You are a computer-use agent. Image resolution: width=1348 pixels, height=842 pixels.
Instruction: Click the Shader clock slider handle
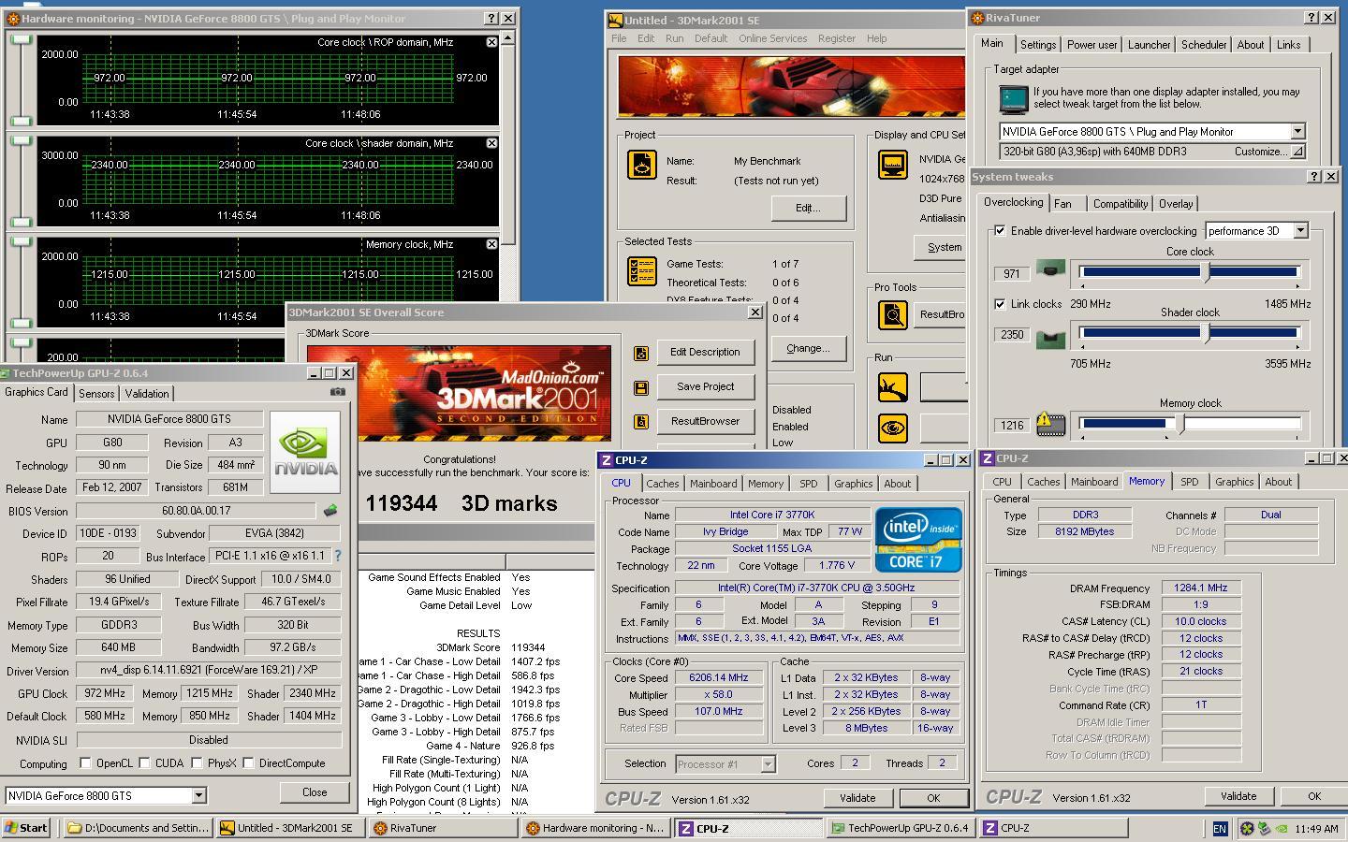[x=1206, y=332]
